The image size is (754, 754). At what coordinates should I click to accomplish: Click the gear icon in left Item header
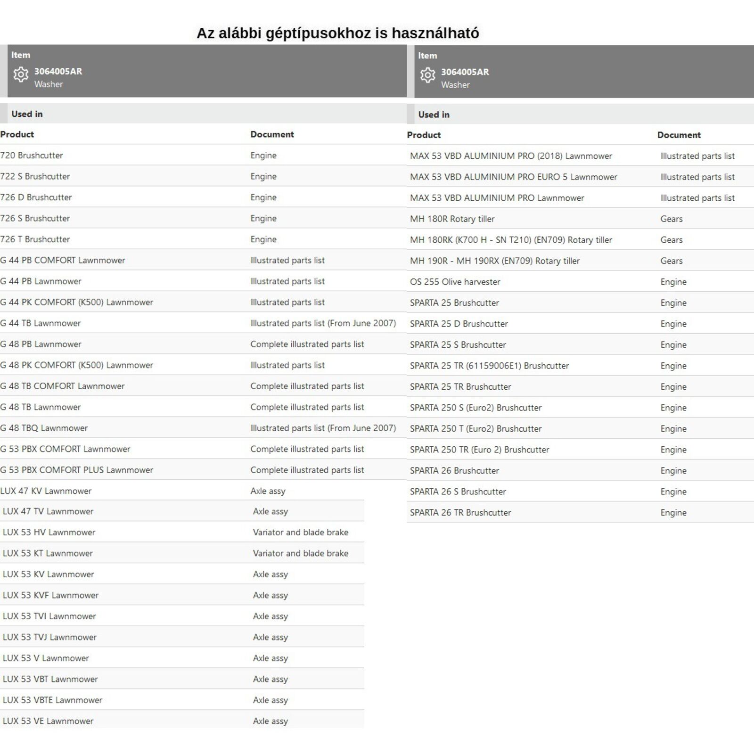click(x=21, y=74)
